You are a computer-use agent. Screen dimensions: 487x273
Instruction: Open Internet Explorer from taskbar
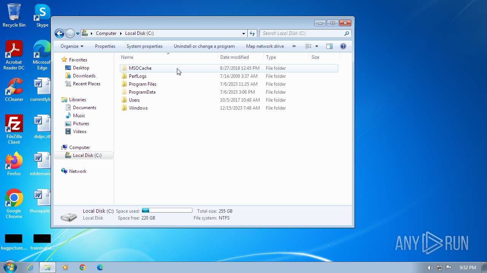[30, 267]
